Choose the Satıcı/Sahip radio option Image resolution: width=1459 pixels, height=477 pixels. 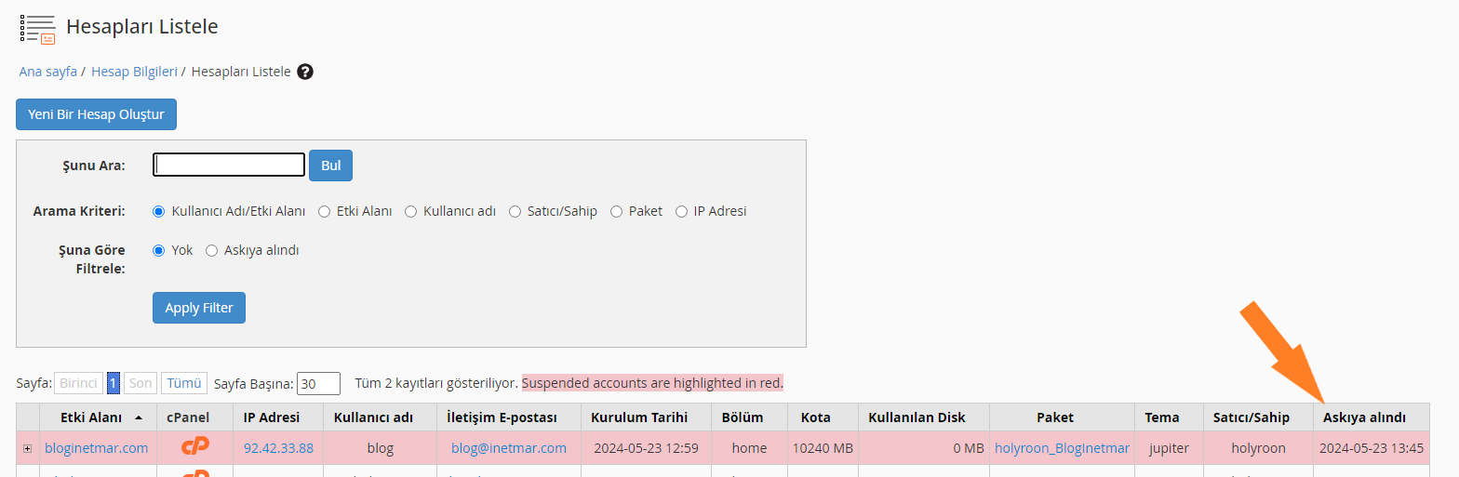(515, 211)
